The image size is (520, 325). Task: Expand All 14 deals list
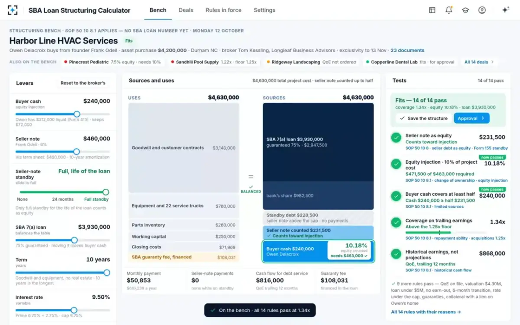[479, 62]
